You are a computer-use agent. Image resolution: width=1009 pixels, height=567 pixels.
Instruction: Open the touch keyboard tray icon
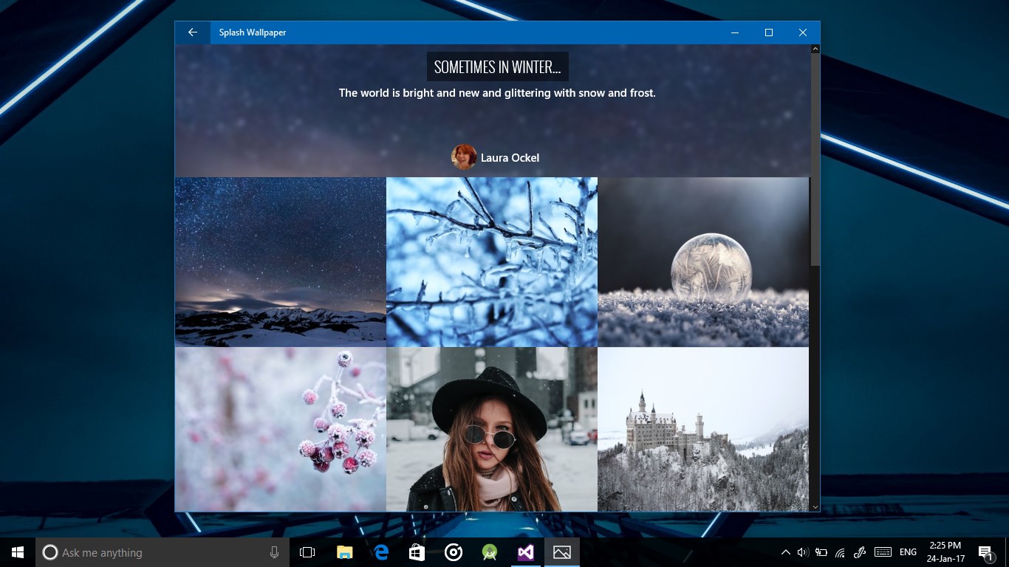click(x=882, y=552)
